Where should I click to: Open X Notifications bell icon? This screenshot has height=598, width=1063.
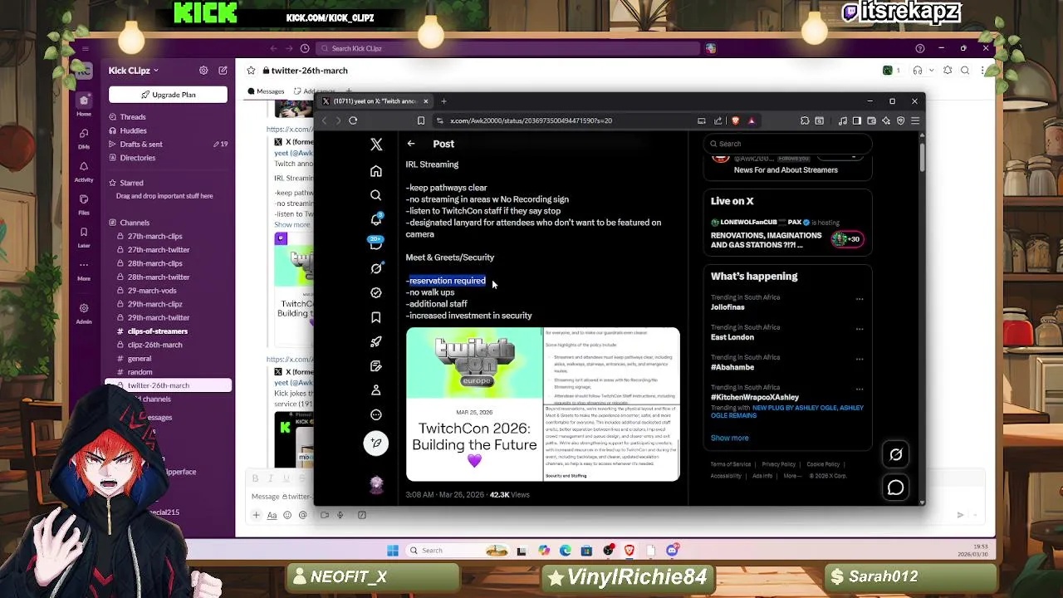click(x=376, y=219)
